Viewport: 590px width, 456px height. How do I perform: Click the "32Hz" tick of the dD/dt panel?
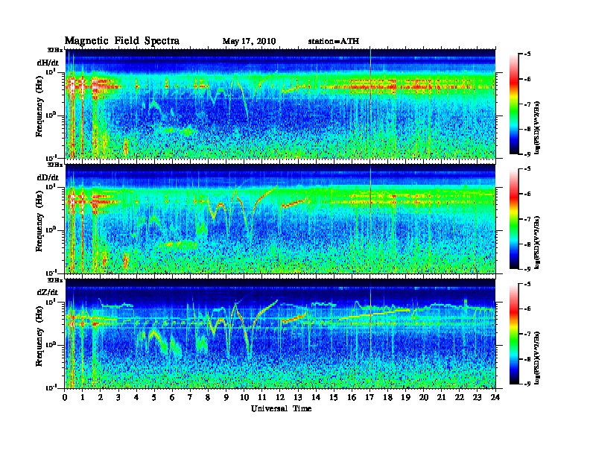(x=55, y=165)
